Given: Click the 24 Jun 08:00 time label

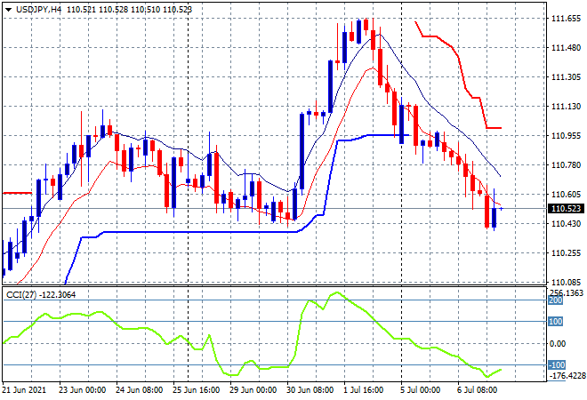Looking at the screenshot, I should [x=140, y=390].
